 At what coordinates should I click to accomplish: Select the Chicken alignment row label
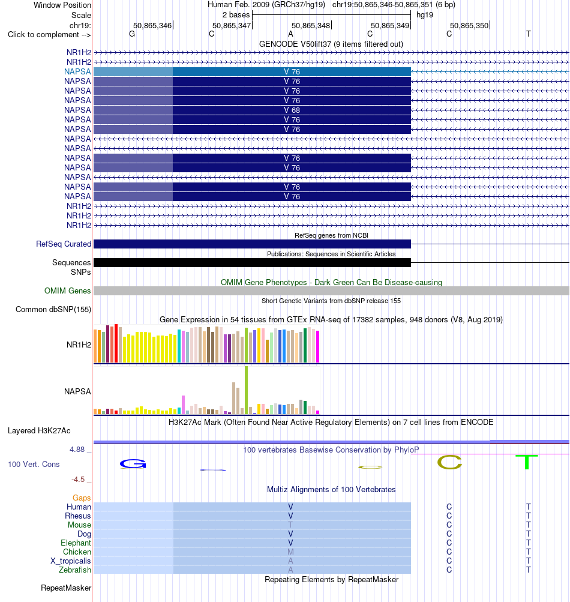click(77, 552)
